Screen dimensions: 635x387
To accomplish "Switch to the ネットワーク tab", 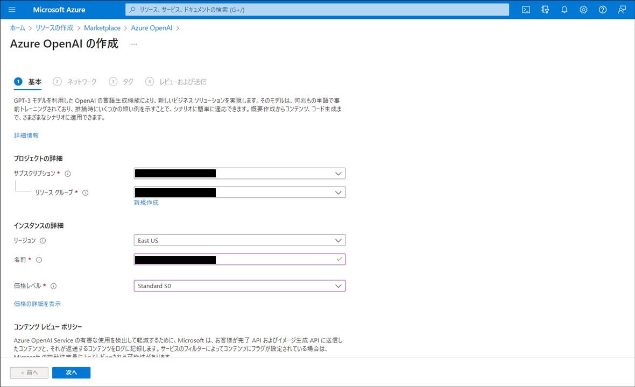I will coord(75,82).
